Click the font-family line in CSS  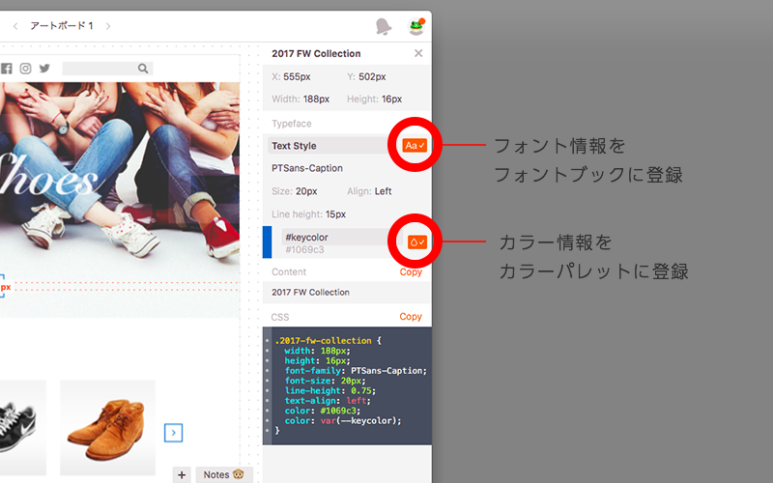click(x=356, y=371)
